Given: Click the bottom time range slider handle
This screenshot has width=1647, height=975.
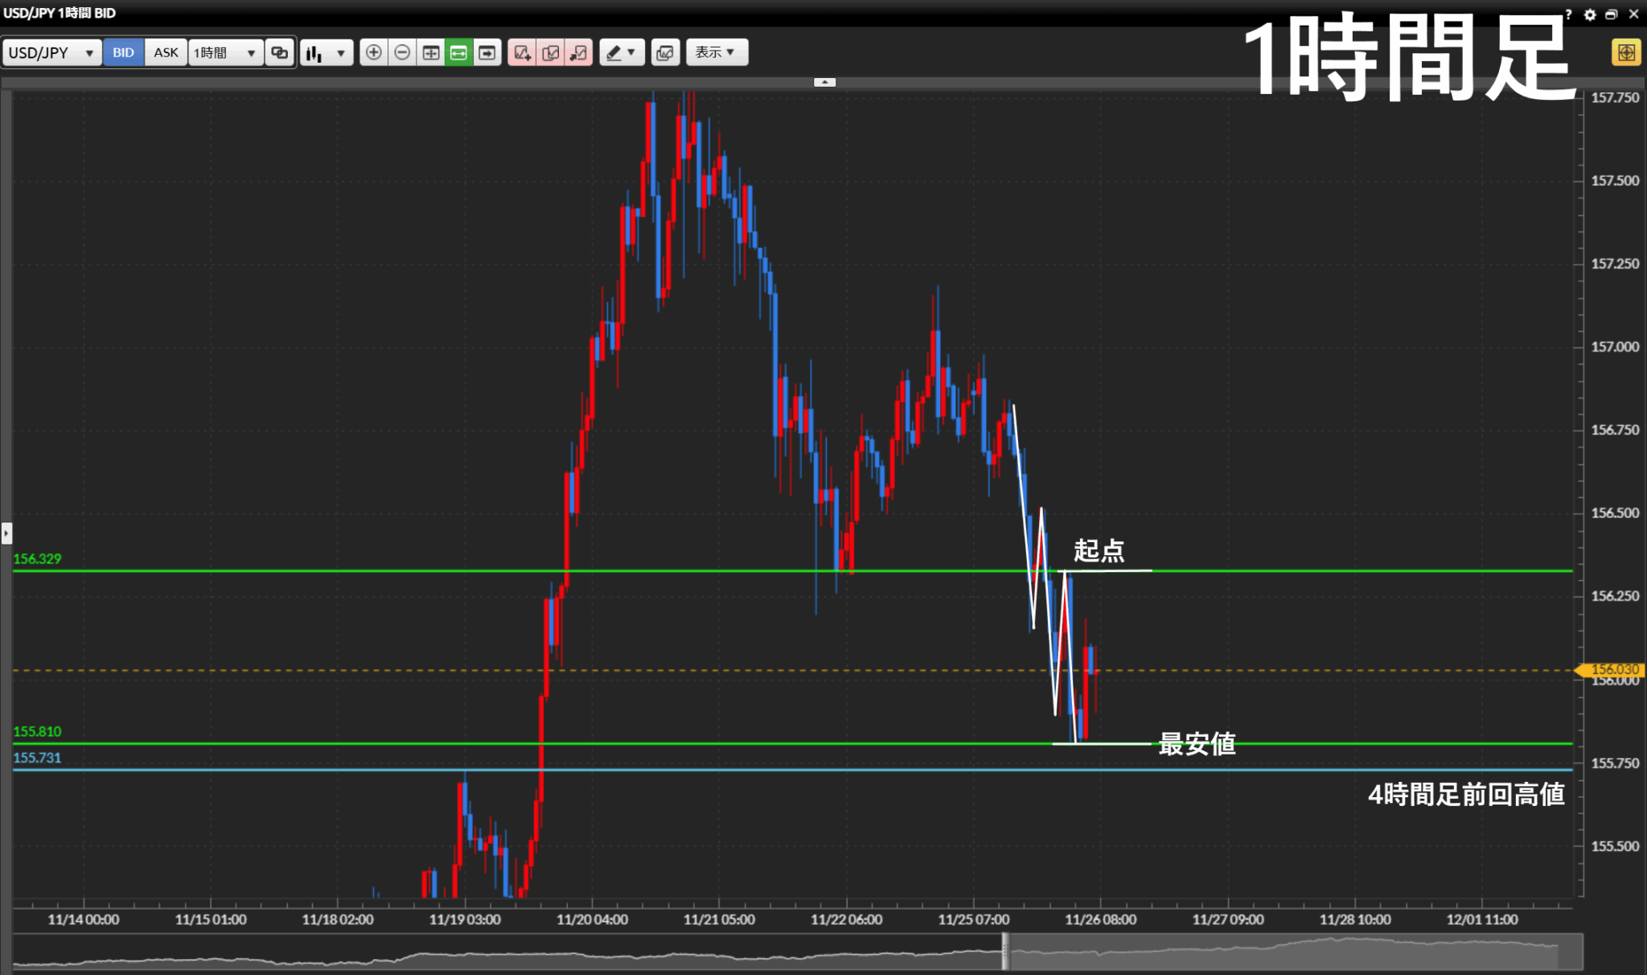Looking at the screenshot, I should coord(1005,952).
